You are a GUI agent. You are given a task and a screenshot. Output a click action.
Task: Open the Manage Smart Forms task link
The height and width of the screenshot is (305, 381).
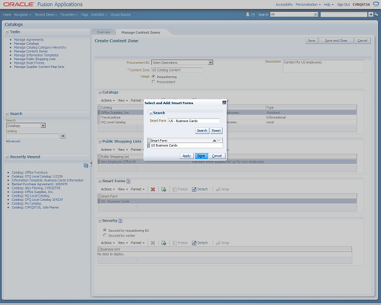click(29, 63)
